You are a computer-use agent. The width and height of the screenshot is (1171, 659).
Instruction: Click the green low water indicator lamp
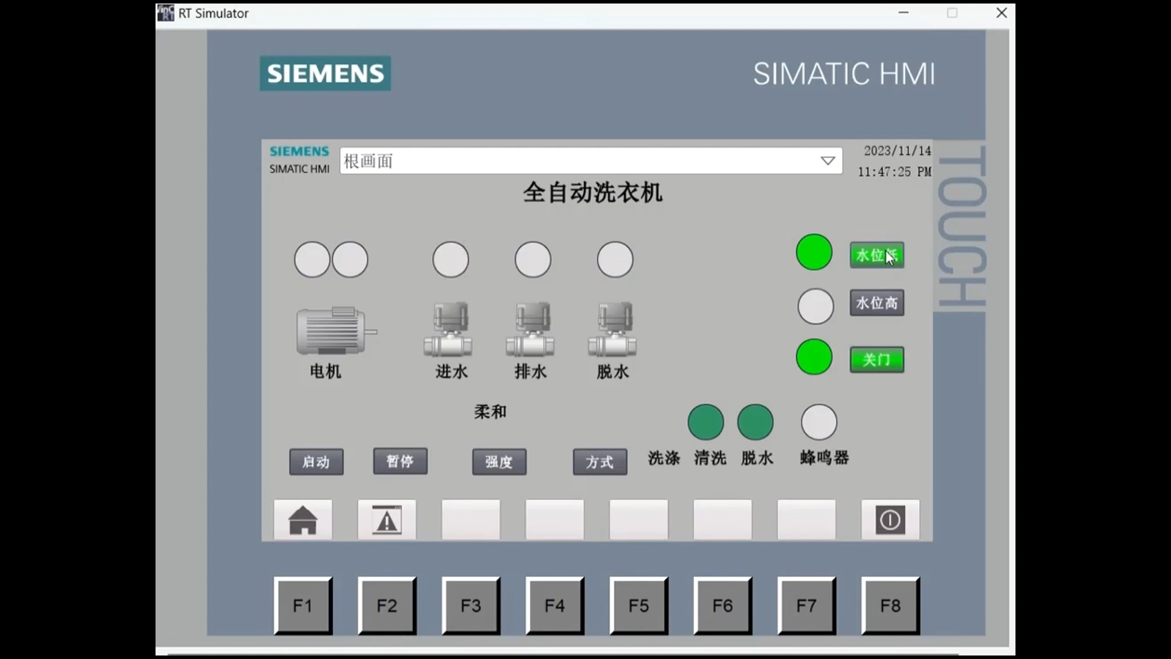(814, 253)
